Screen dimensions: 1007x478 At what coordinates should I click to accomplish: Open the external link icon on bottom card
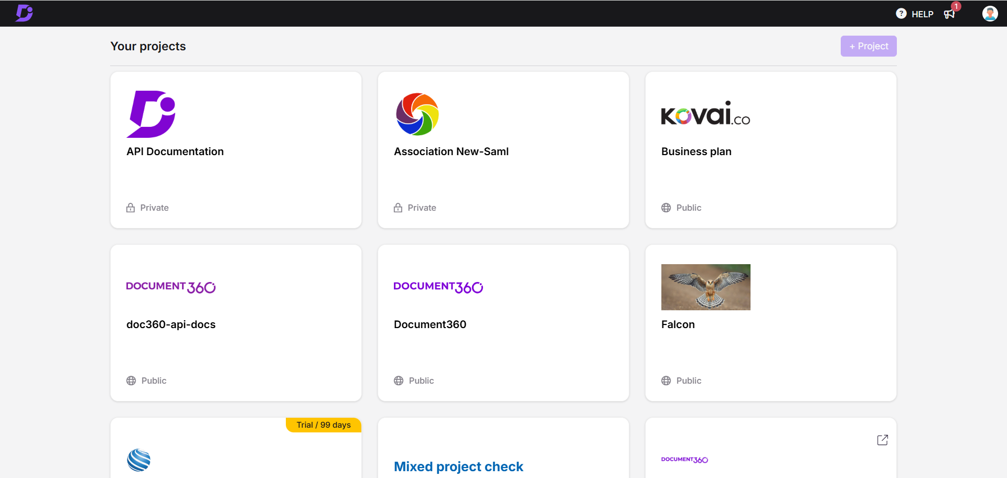[883, 440]
